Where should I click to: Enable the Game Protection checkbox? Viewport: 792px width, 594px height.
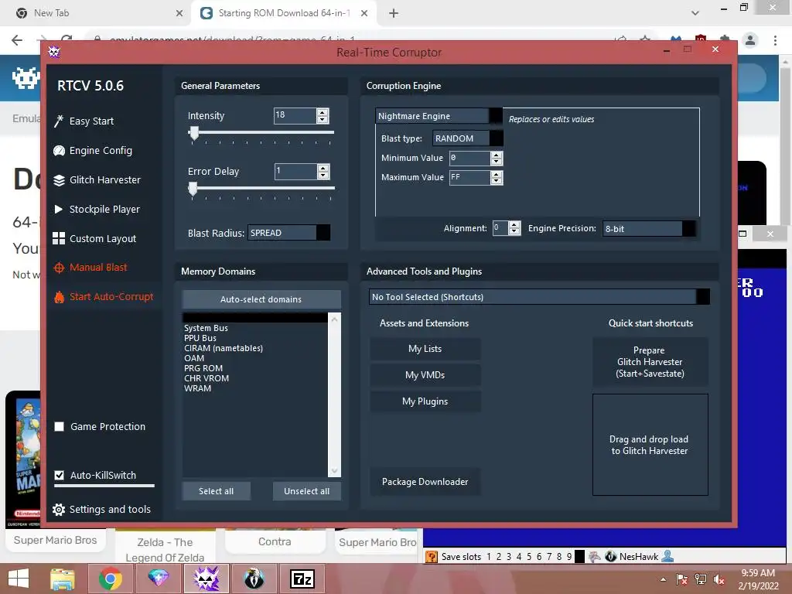pos(59,427)
